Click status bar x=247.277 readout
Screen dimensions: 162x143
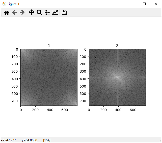coord(8,140)
